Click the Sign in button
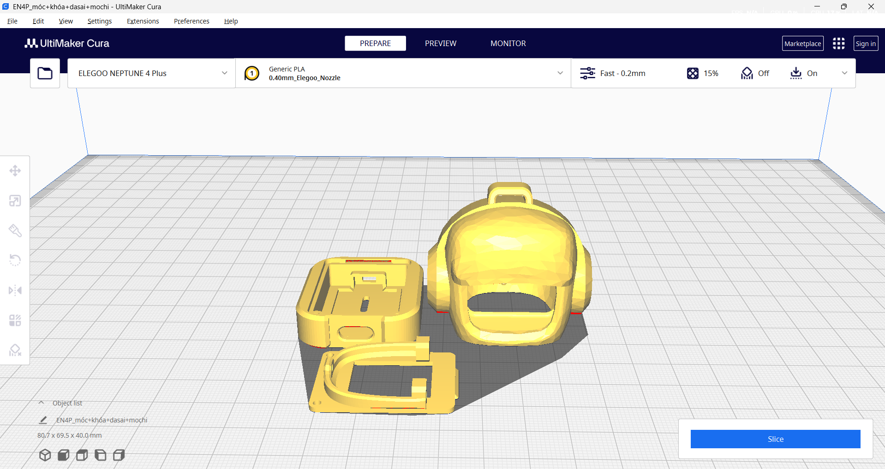This screenshot has width=885, height=469. point(865,43)
